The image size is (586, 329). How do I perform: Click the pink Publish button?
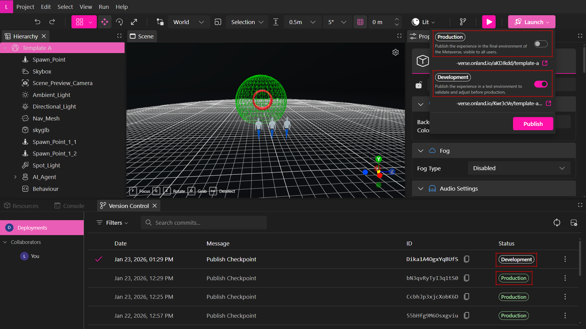(533, 124)
